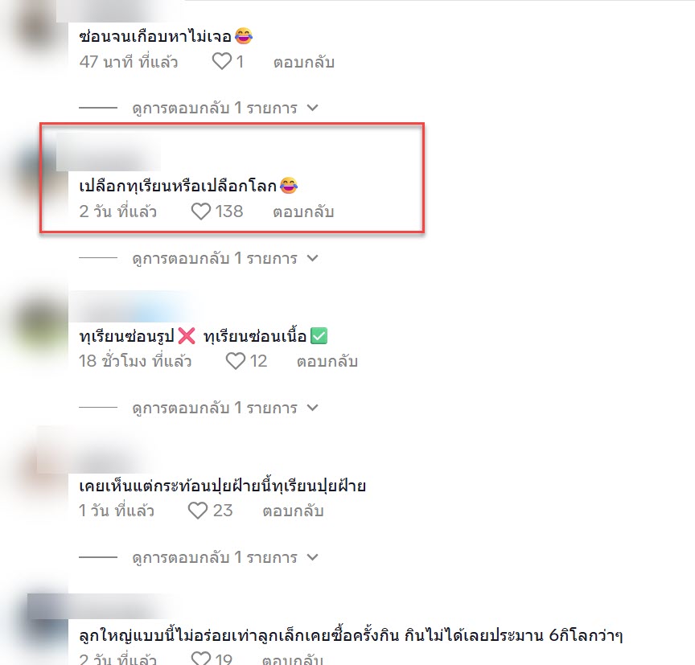Screen dimensions: 695x665
Task: Tap the heart icon with 23 likes
Action: coord(198,511)
